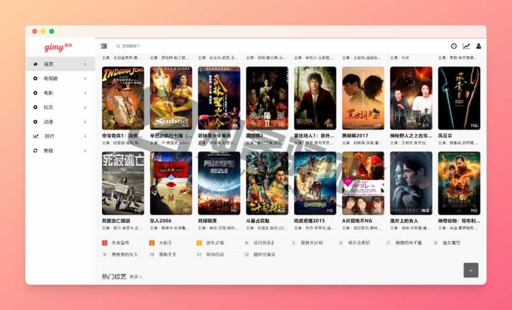Viewport: 512px width, 310px height.
Task: Open the watch history clock icon at top right
Action: [453, 46]
